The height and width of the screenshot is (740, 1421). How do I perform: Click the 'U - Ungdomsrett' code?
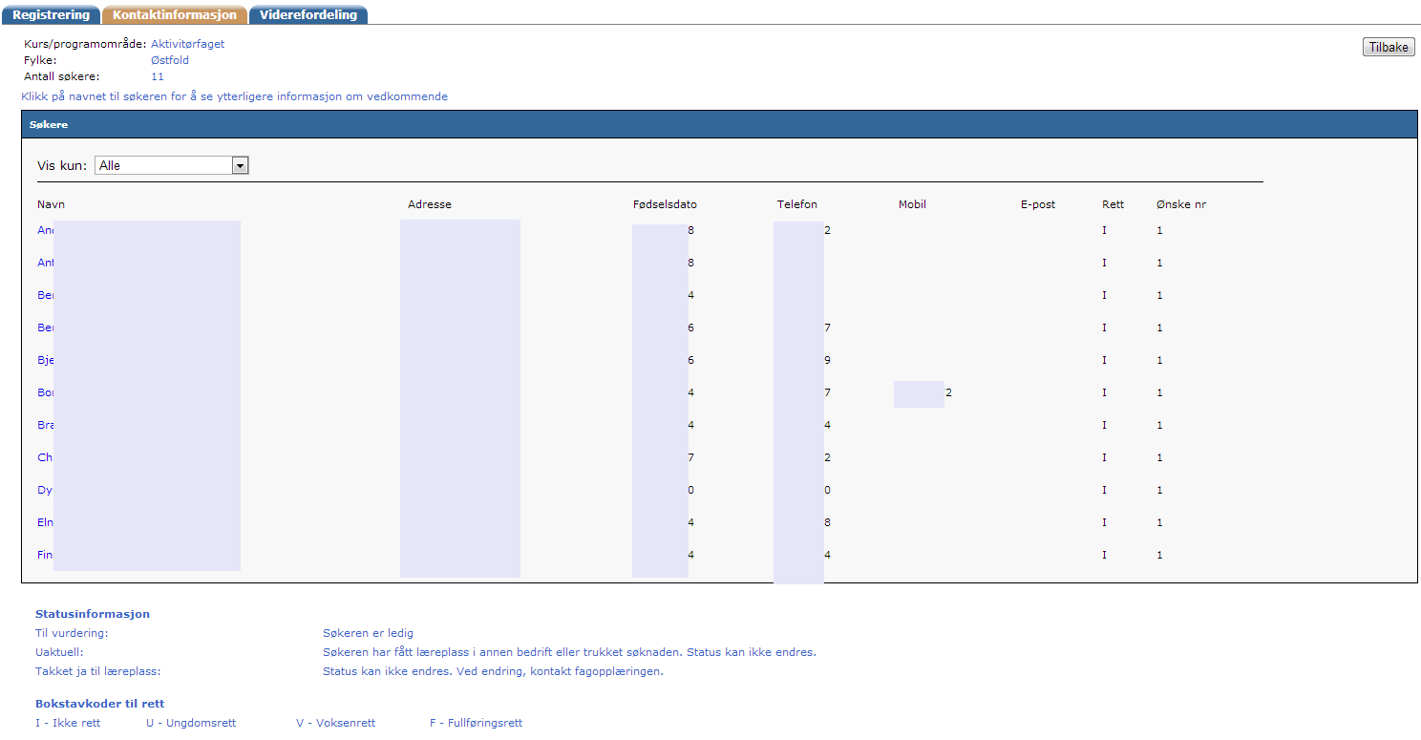[x=191, y=723]
